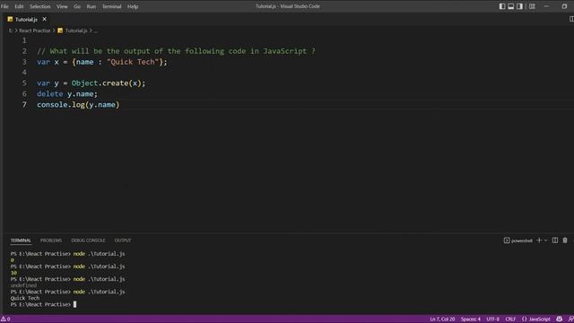Viewport: 574px width, 323px height.
Task: Click Ln 7, Col 20 status entry
Action: pyautogui.click(x=442, y=319)
